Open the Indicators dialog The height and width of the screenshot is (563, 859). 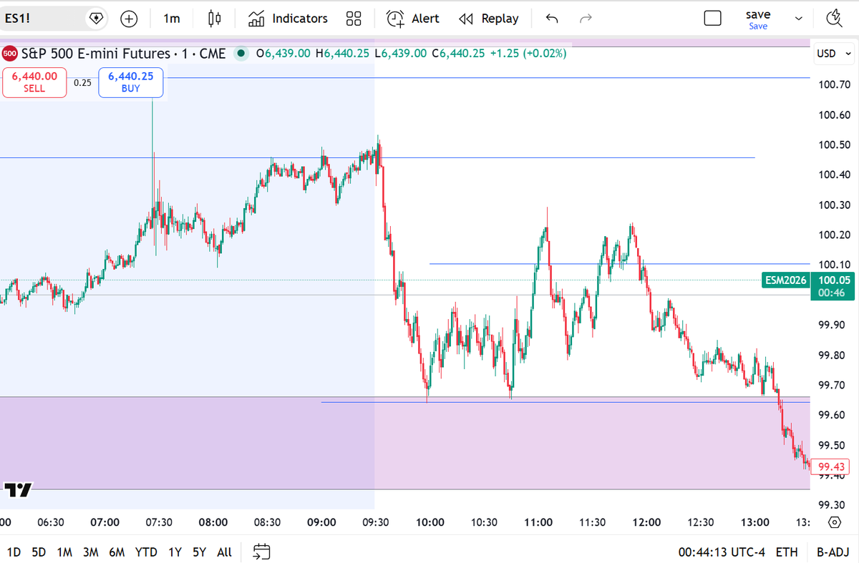click(288, 19)
